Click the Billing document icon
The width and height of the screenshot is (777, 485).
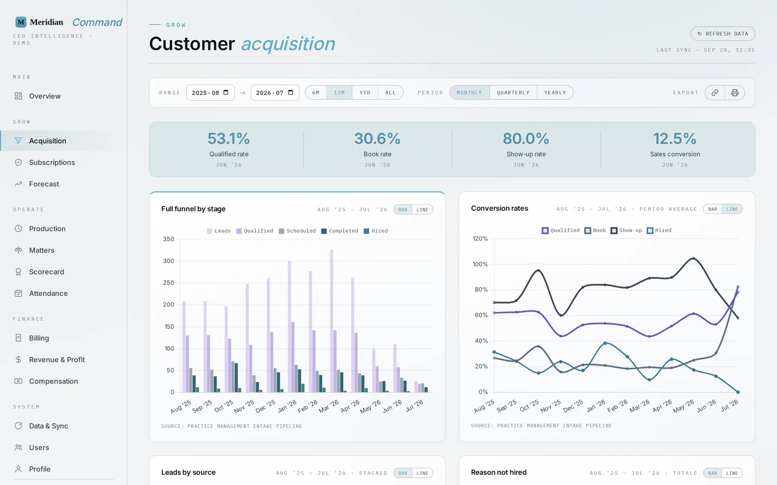(18, 338)
